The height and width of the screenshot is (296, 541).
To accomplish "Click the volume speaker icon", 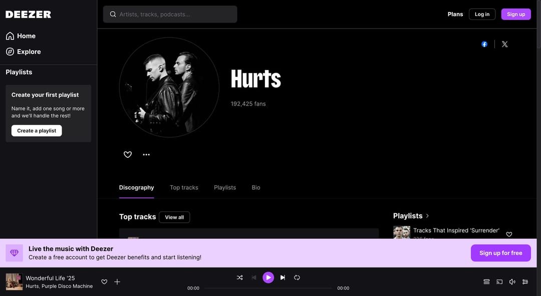I will [512, 282].
